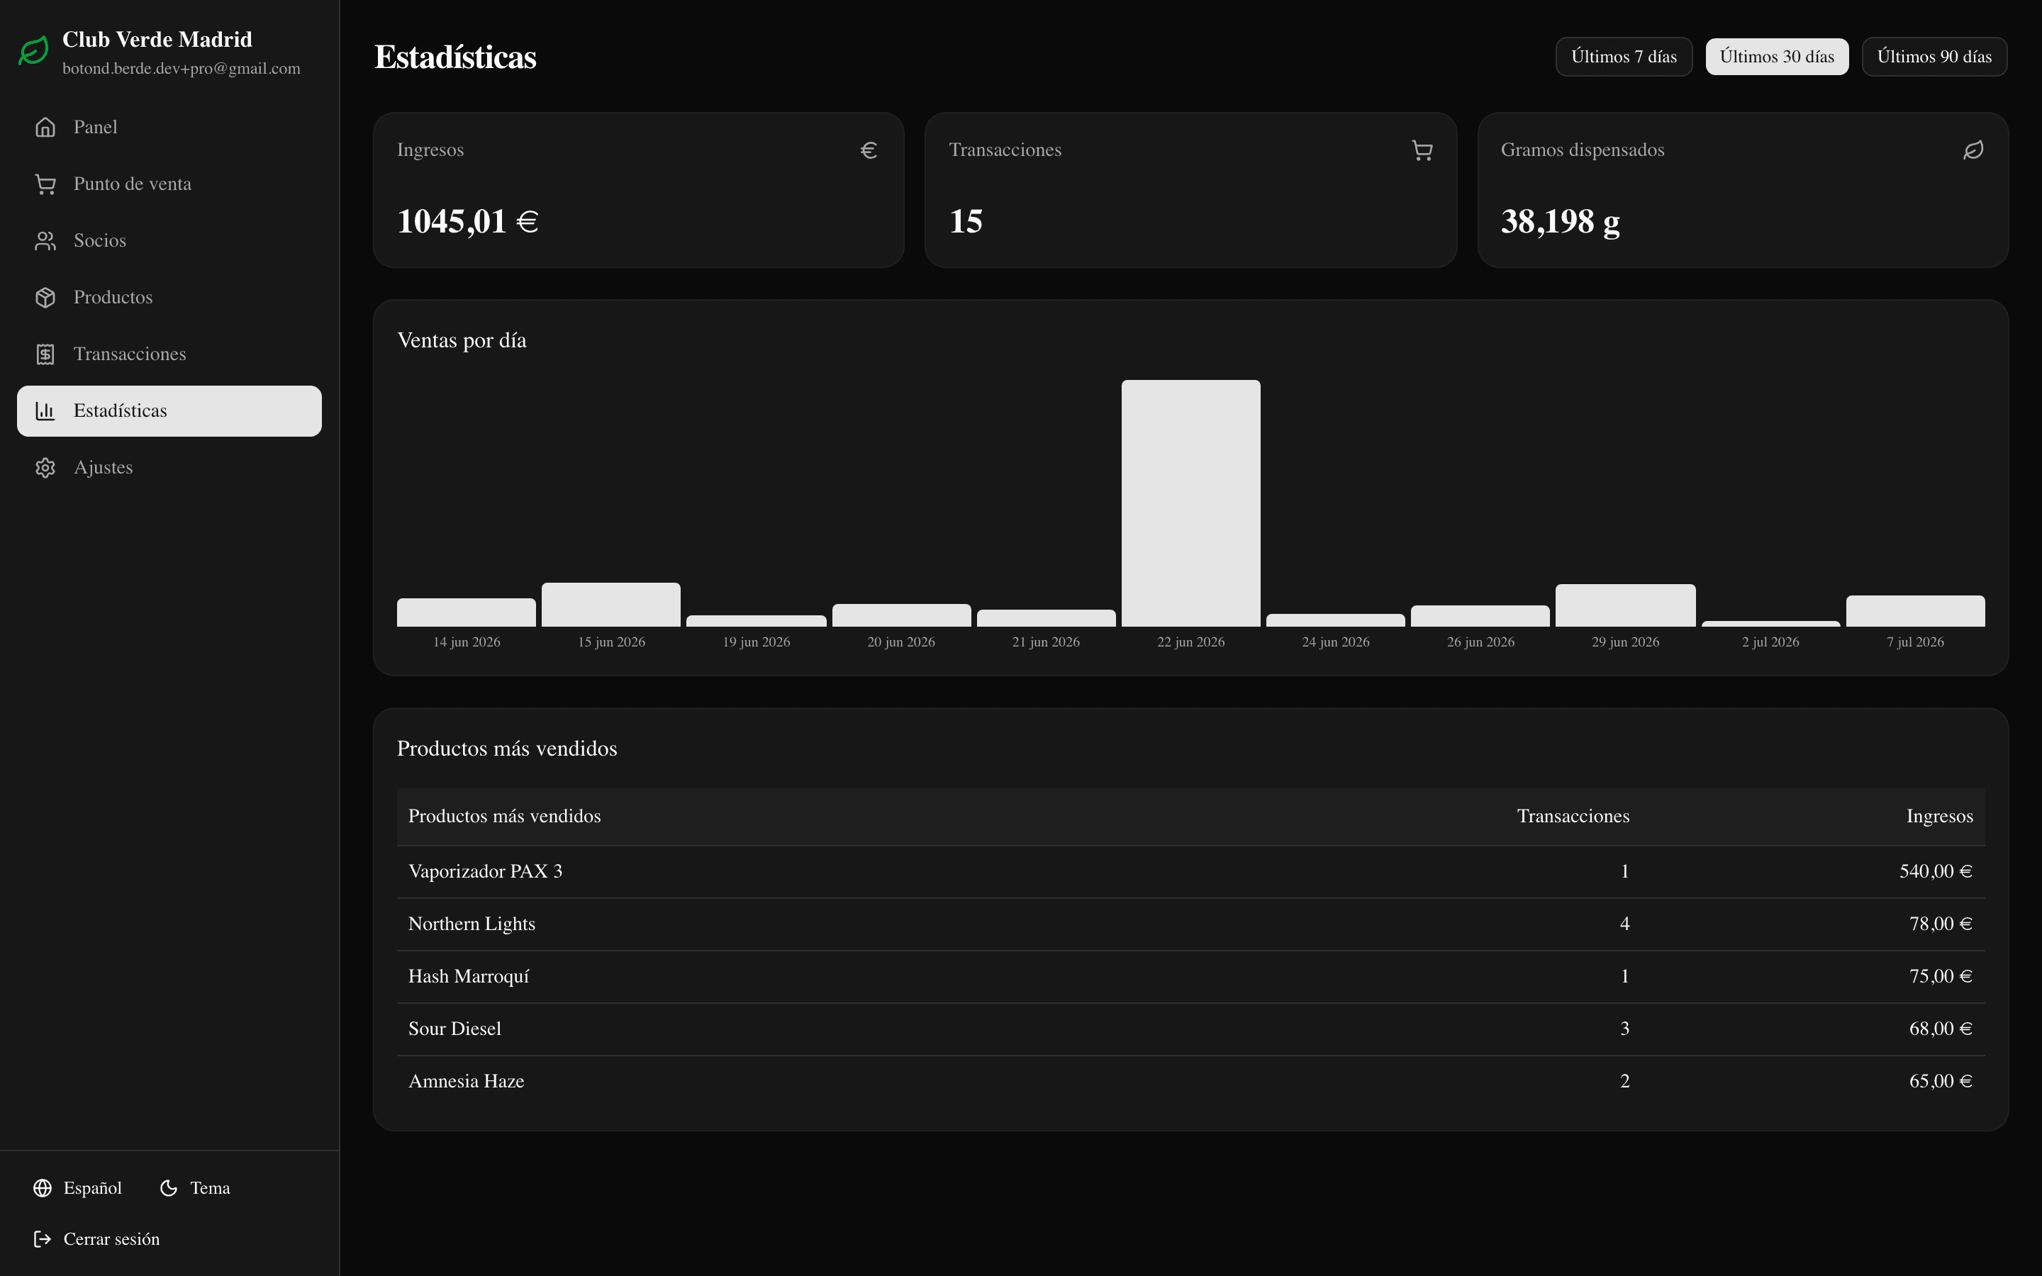Navigate to Productos

169,297
